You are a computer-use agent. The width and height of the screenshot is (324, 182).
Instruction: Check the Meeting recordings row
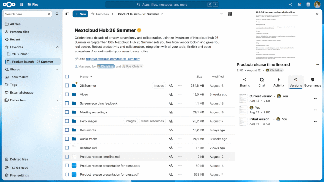coord(67,112)
